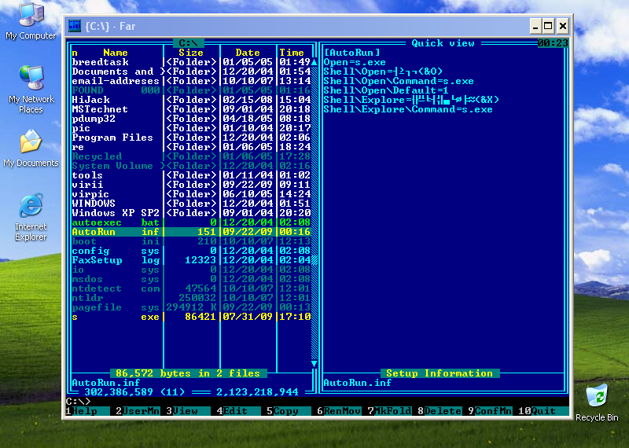The width and height of the screenshot is (629, 448).
Task: Click the Setup Information label
Action: [x=440, y=373]
